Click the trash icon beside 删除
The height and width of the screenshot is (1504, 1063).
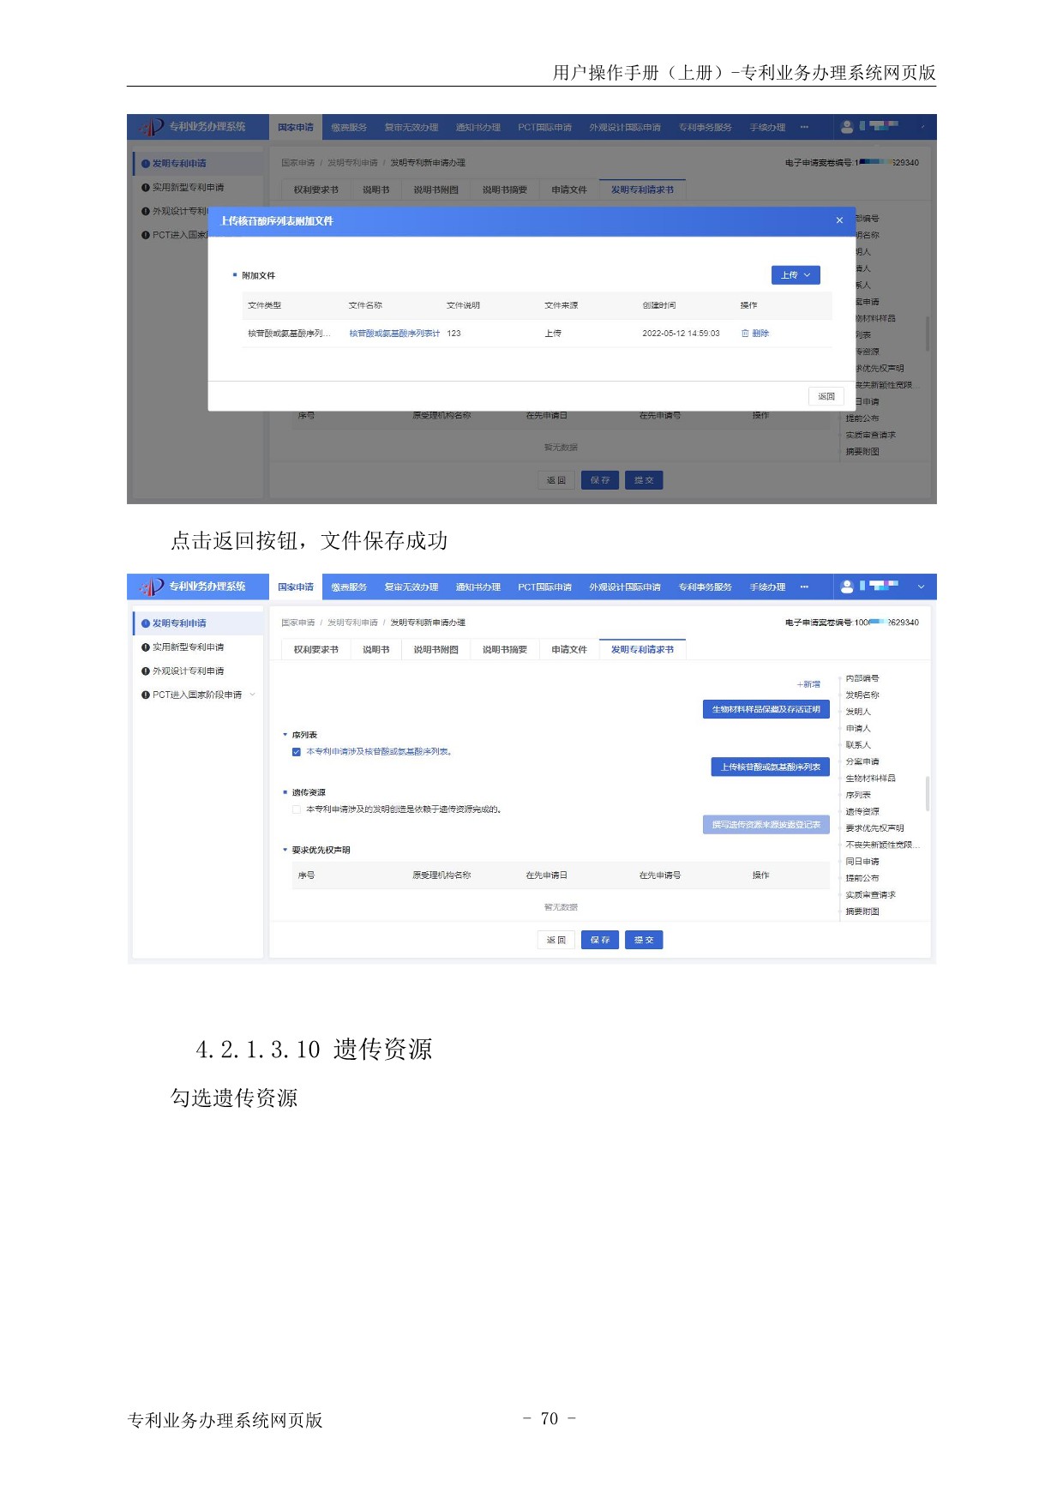click(745, 334)
